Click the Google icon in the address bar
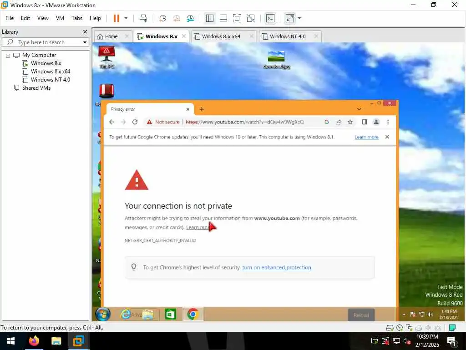The height and width of the screenshot is (350, 466). [327, 122]
